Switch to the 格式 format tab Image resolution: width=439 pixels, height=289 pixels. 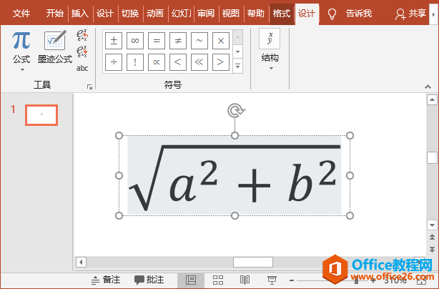[282, 13]
